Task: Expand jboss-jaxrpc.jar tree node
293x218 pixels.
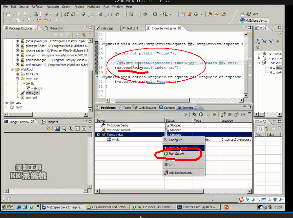Action: 17,41
